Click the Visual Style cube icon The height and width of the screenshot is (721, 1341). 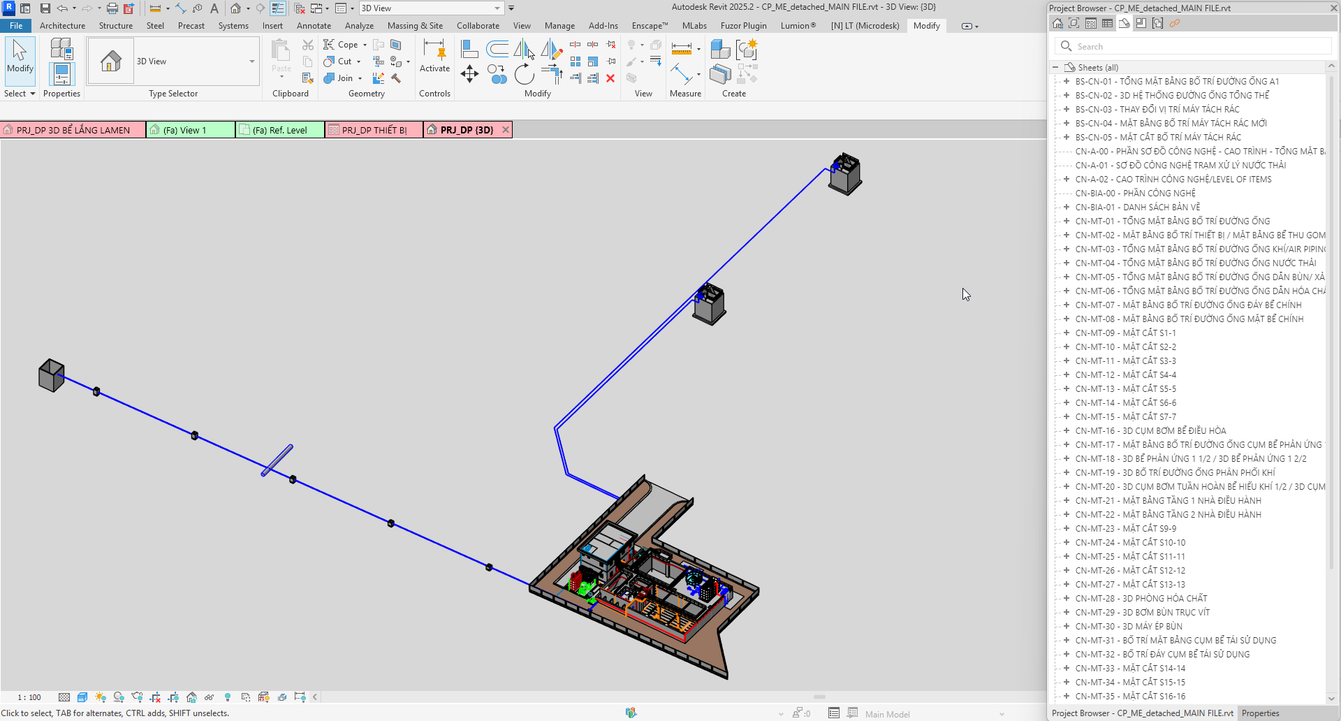click(82, 697)
